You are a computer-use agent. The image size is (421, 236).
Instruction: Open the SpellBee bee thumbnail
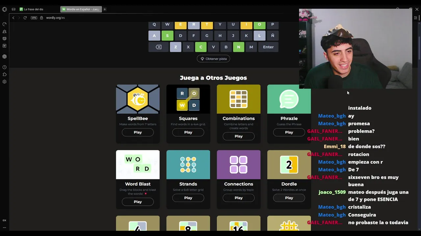pos(138,99)
